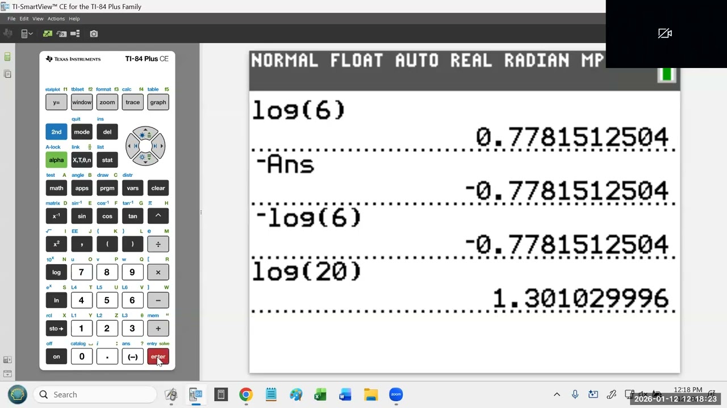Click the down arrow on directional pad

tap(145, 159)
